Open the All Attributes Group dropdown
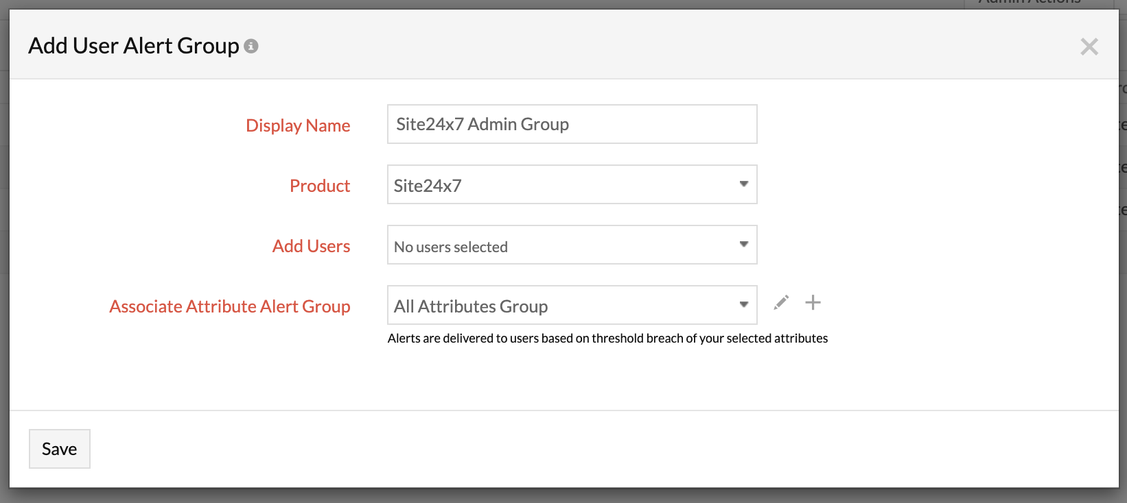Screen dimensions: 1127x503 click(563, 306)
